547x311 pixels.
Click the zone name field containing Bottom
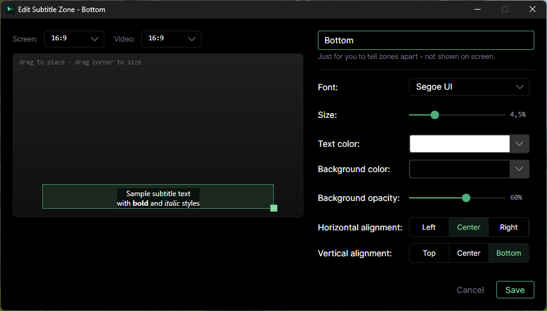(x=426, y=40)
